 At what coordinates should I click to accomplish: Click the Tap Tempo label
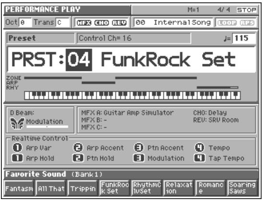tap(226, 158)
